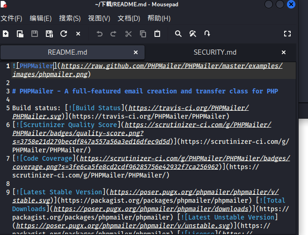Create a new document with toolbar icon
Viewport: 308px width, 235px height.
(6, 34)
